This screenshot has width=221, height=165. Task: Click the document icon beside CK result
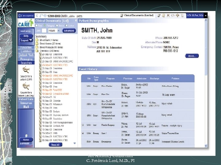pyautogui.click(x=40, y=97)
